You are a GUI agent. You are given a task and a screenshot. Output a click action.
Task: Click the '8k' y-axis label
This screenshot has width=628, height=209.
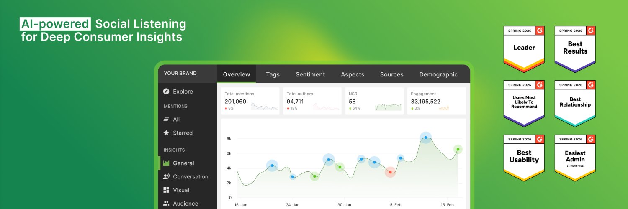click(x=229, y=138)
